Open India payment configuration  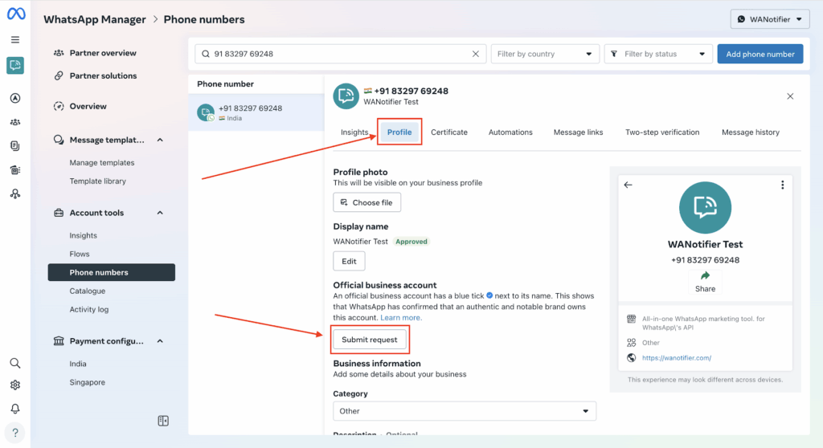coord(78,364)
